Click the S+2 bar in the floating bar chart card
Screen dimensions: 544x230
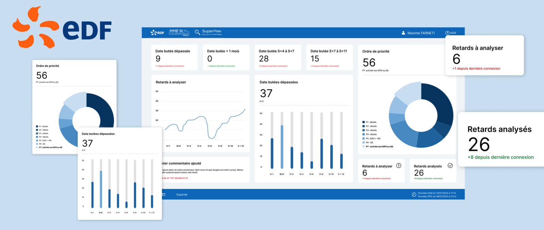101,189
